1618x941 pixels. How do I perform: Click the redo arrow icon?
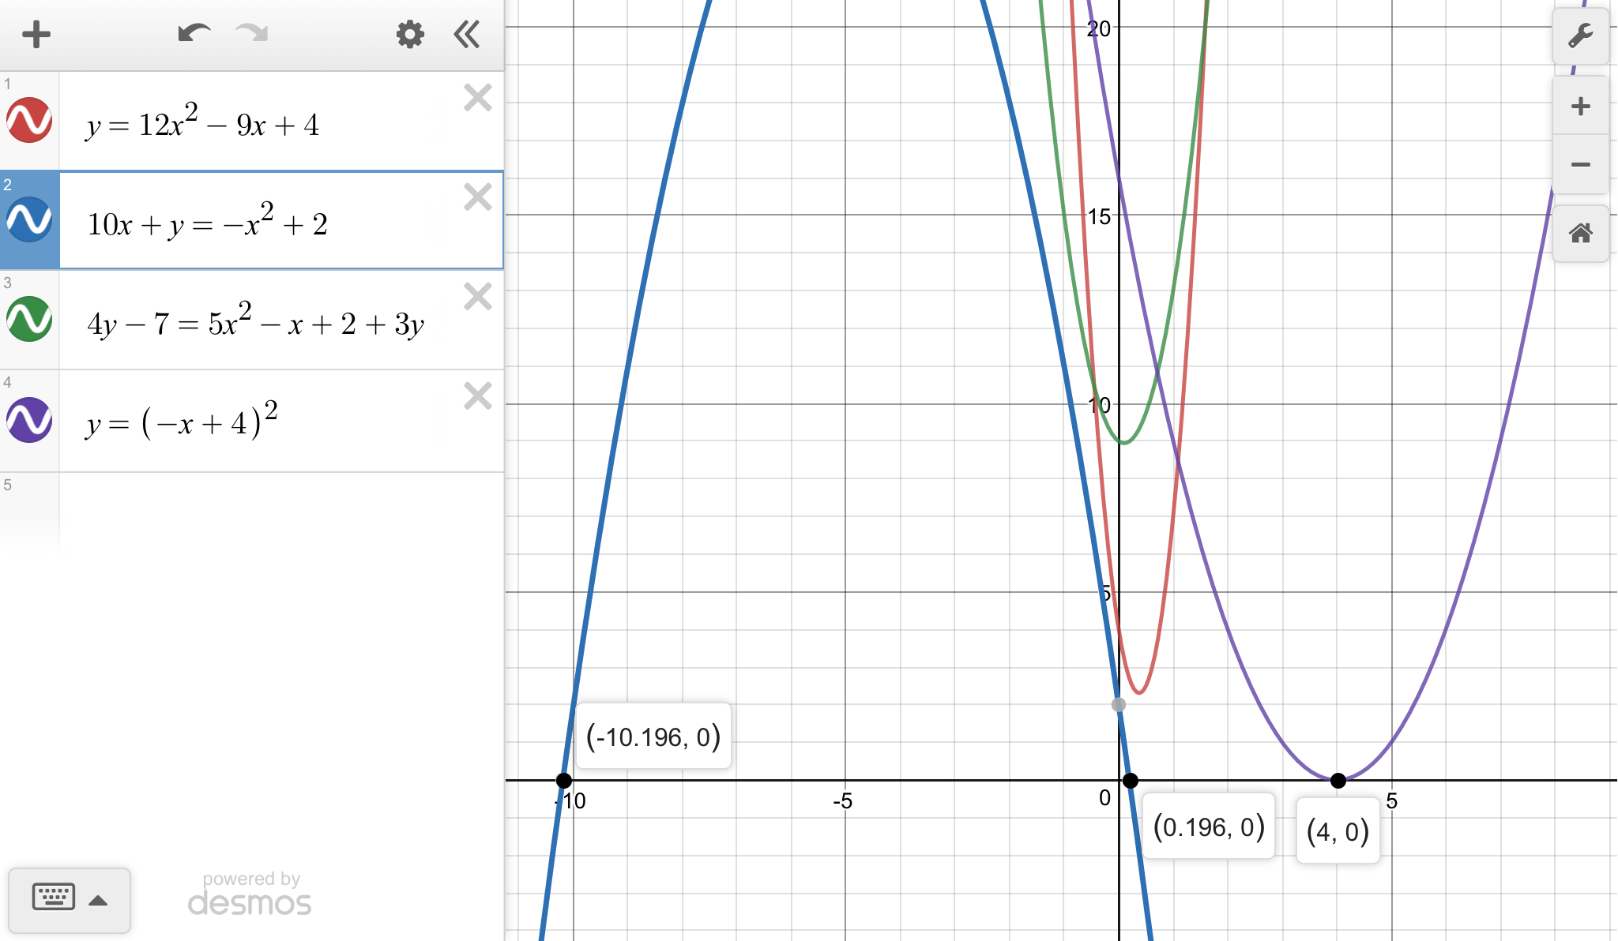(252, 34)
